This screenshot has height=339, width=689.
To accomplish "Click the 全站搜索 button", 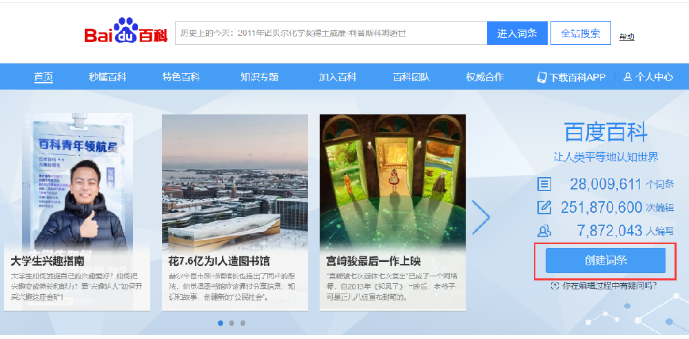I will coord(580,33).
